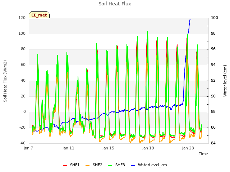Click the left axis 40 tick label
230x172 pixels.
pos(23,80)
